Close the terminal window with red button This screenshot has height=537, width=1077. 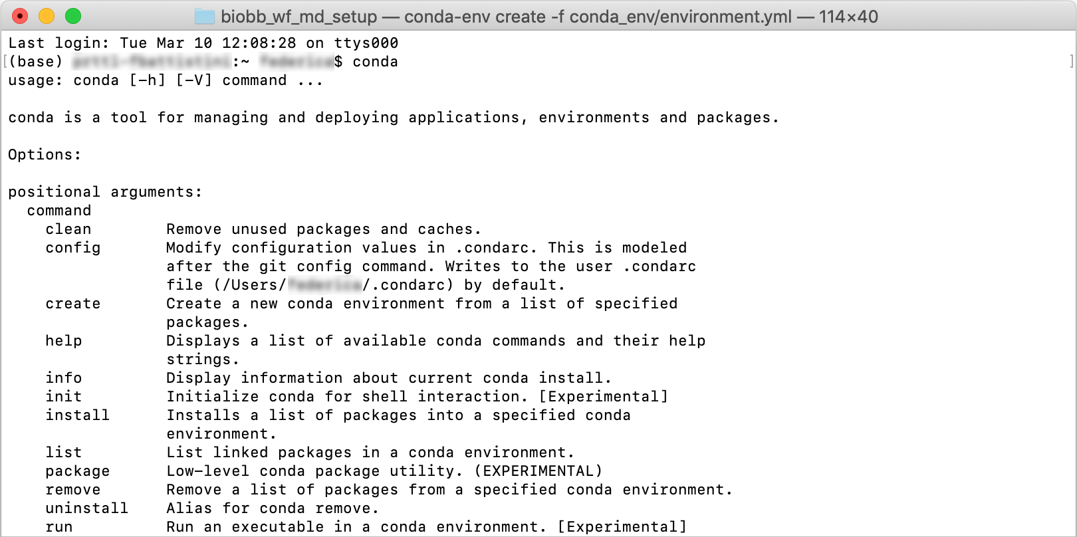(x=21, y=16)
